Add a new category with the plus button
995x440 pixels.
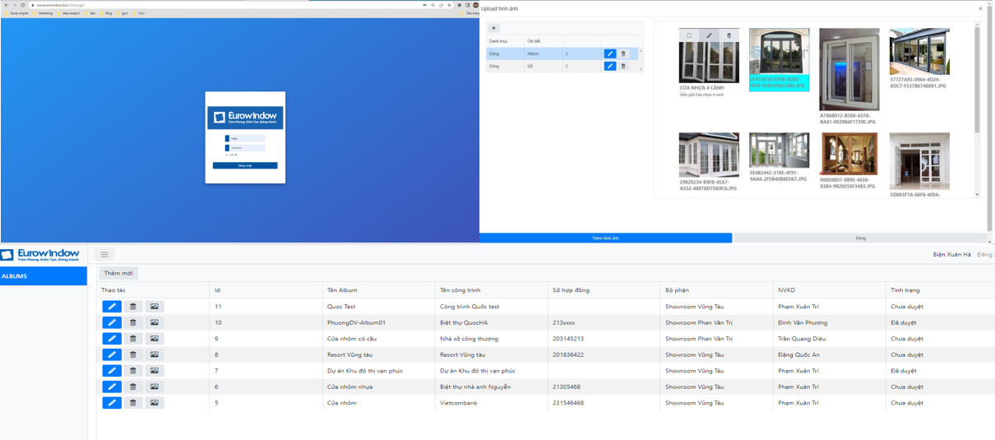pos(493,28)
